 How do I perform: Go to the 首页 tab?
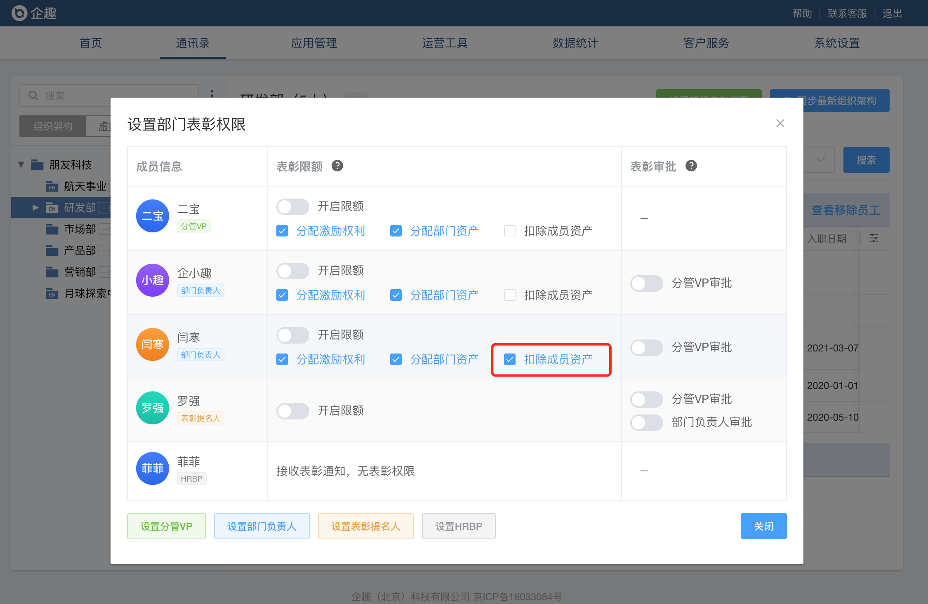tap(91, 43)
